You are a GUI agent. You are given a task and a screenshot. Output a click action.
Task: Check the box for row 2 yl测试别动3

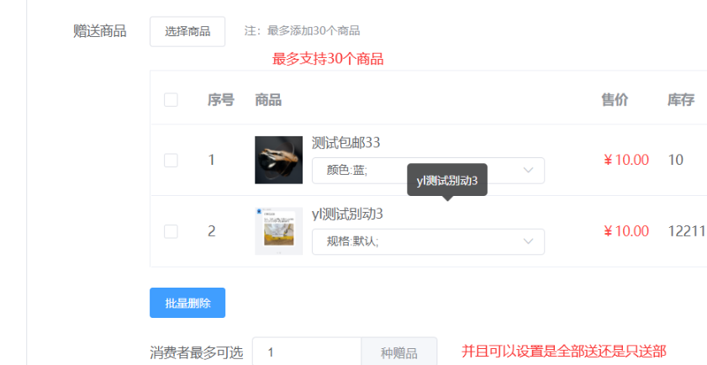point(171,231)
